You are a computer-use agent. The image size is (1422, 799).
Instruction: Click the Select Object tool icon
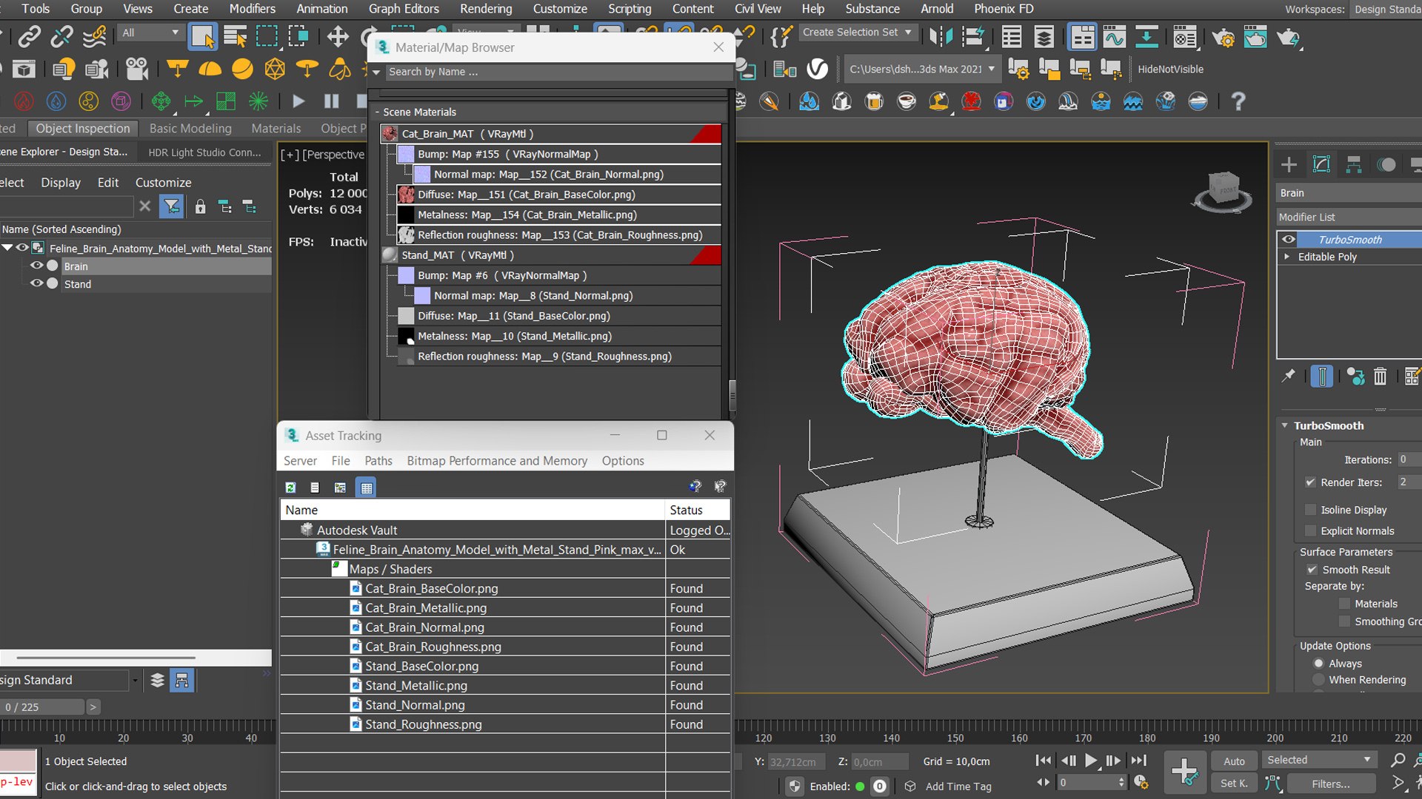click(x=202, y=37)
